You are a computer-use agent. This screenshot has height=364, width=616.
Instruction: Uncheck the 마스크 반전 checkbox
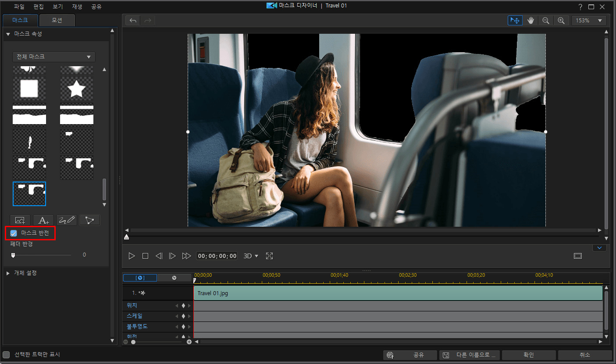click(14, 233)
